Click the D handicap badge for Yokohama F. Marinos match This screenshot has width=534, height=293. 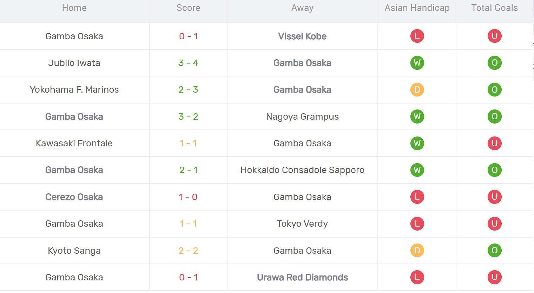[x=417, y=89]
